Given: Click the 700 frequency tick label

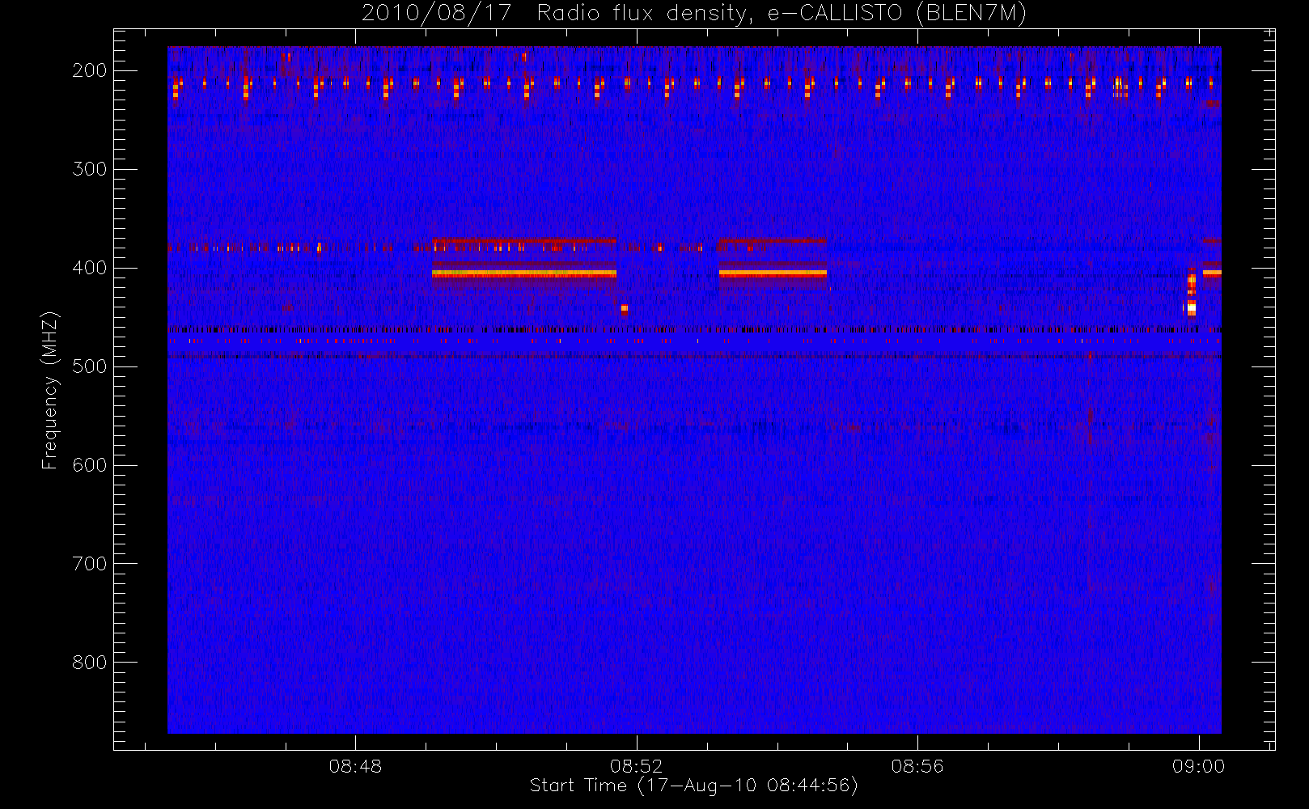Looking at the screenshot, I should tap(89, 564).
